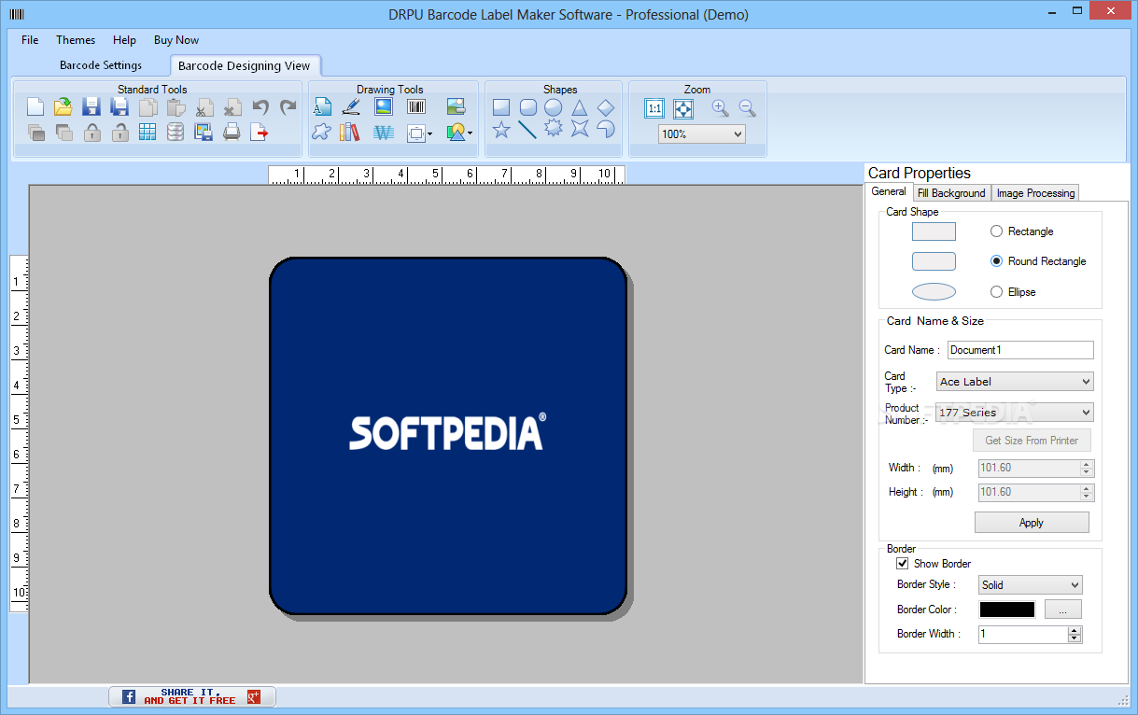
Task: Print the label using printer icon
Action: [232, 132]
